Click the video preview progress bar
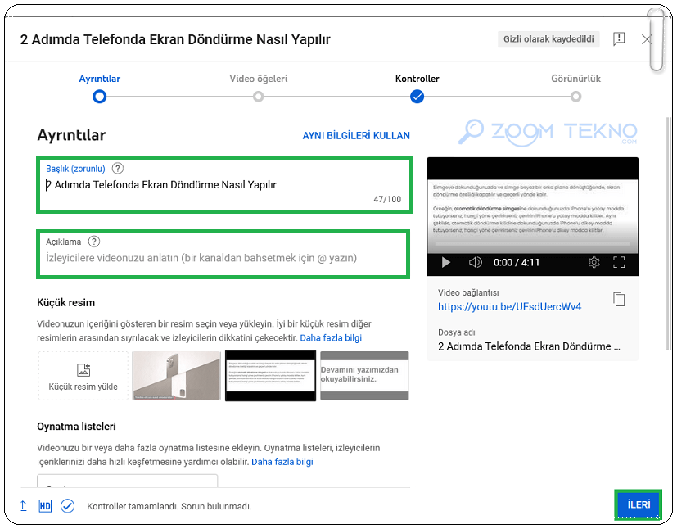Screen dimensions: 677x529 pos(532,244)
